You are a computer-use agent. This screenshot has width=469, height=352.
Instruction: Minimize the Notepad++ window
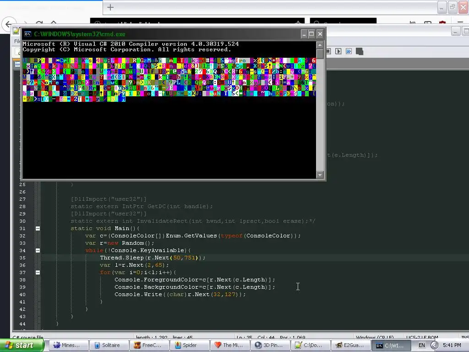[x=455, y=31]
